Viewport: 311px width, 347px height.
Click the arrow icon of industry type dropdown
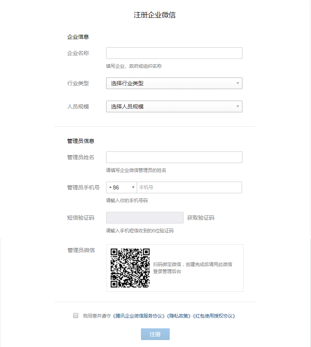(238, 83)
